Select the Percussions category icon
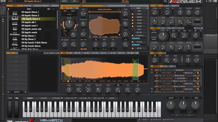This screenshot has width=218, height=122. (15, 34)
